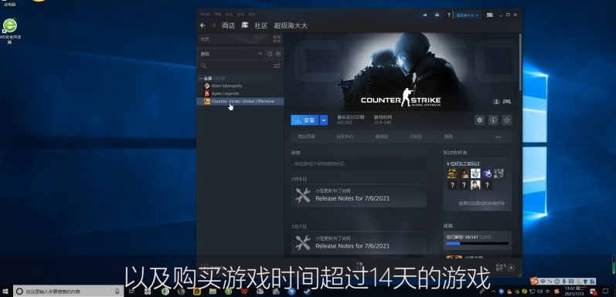This screenshot has width=616, height=297.
Task: Open the 好友 menu
Action: coord(229,14)
